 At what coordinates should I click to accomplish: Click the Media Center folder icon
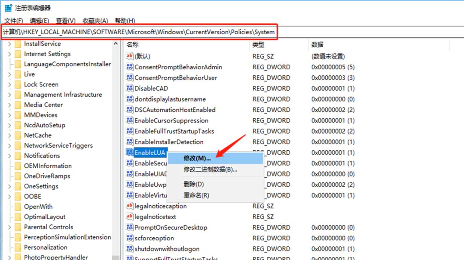point(18,105)
